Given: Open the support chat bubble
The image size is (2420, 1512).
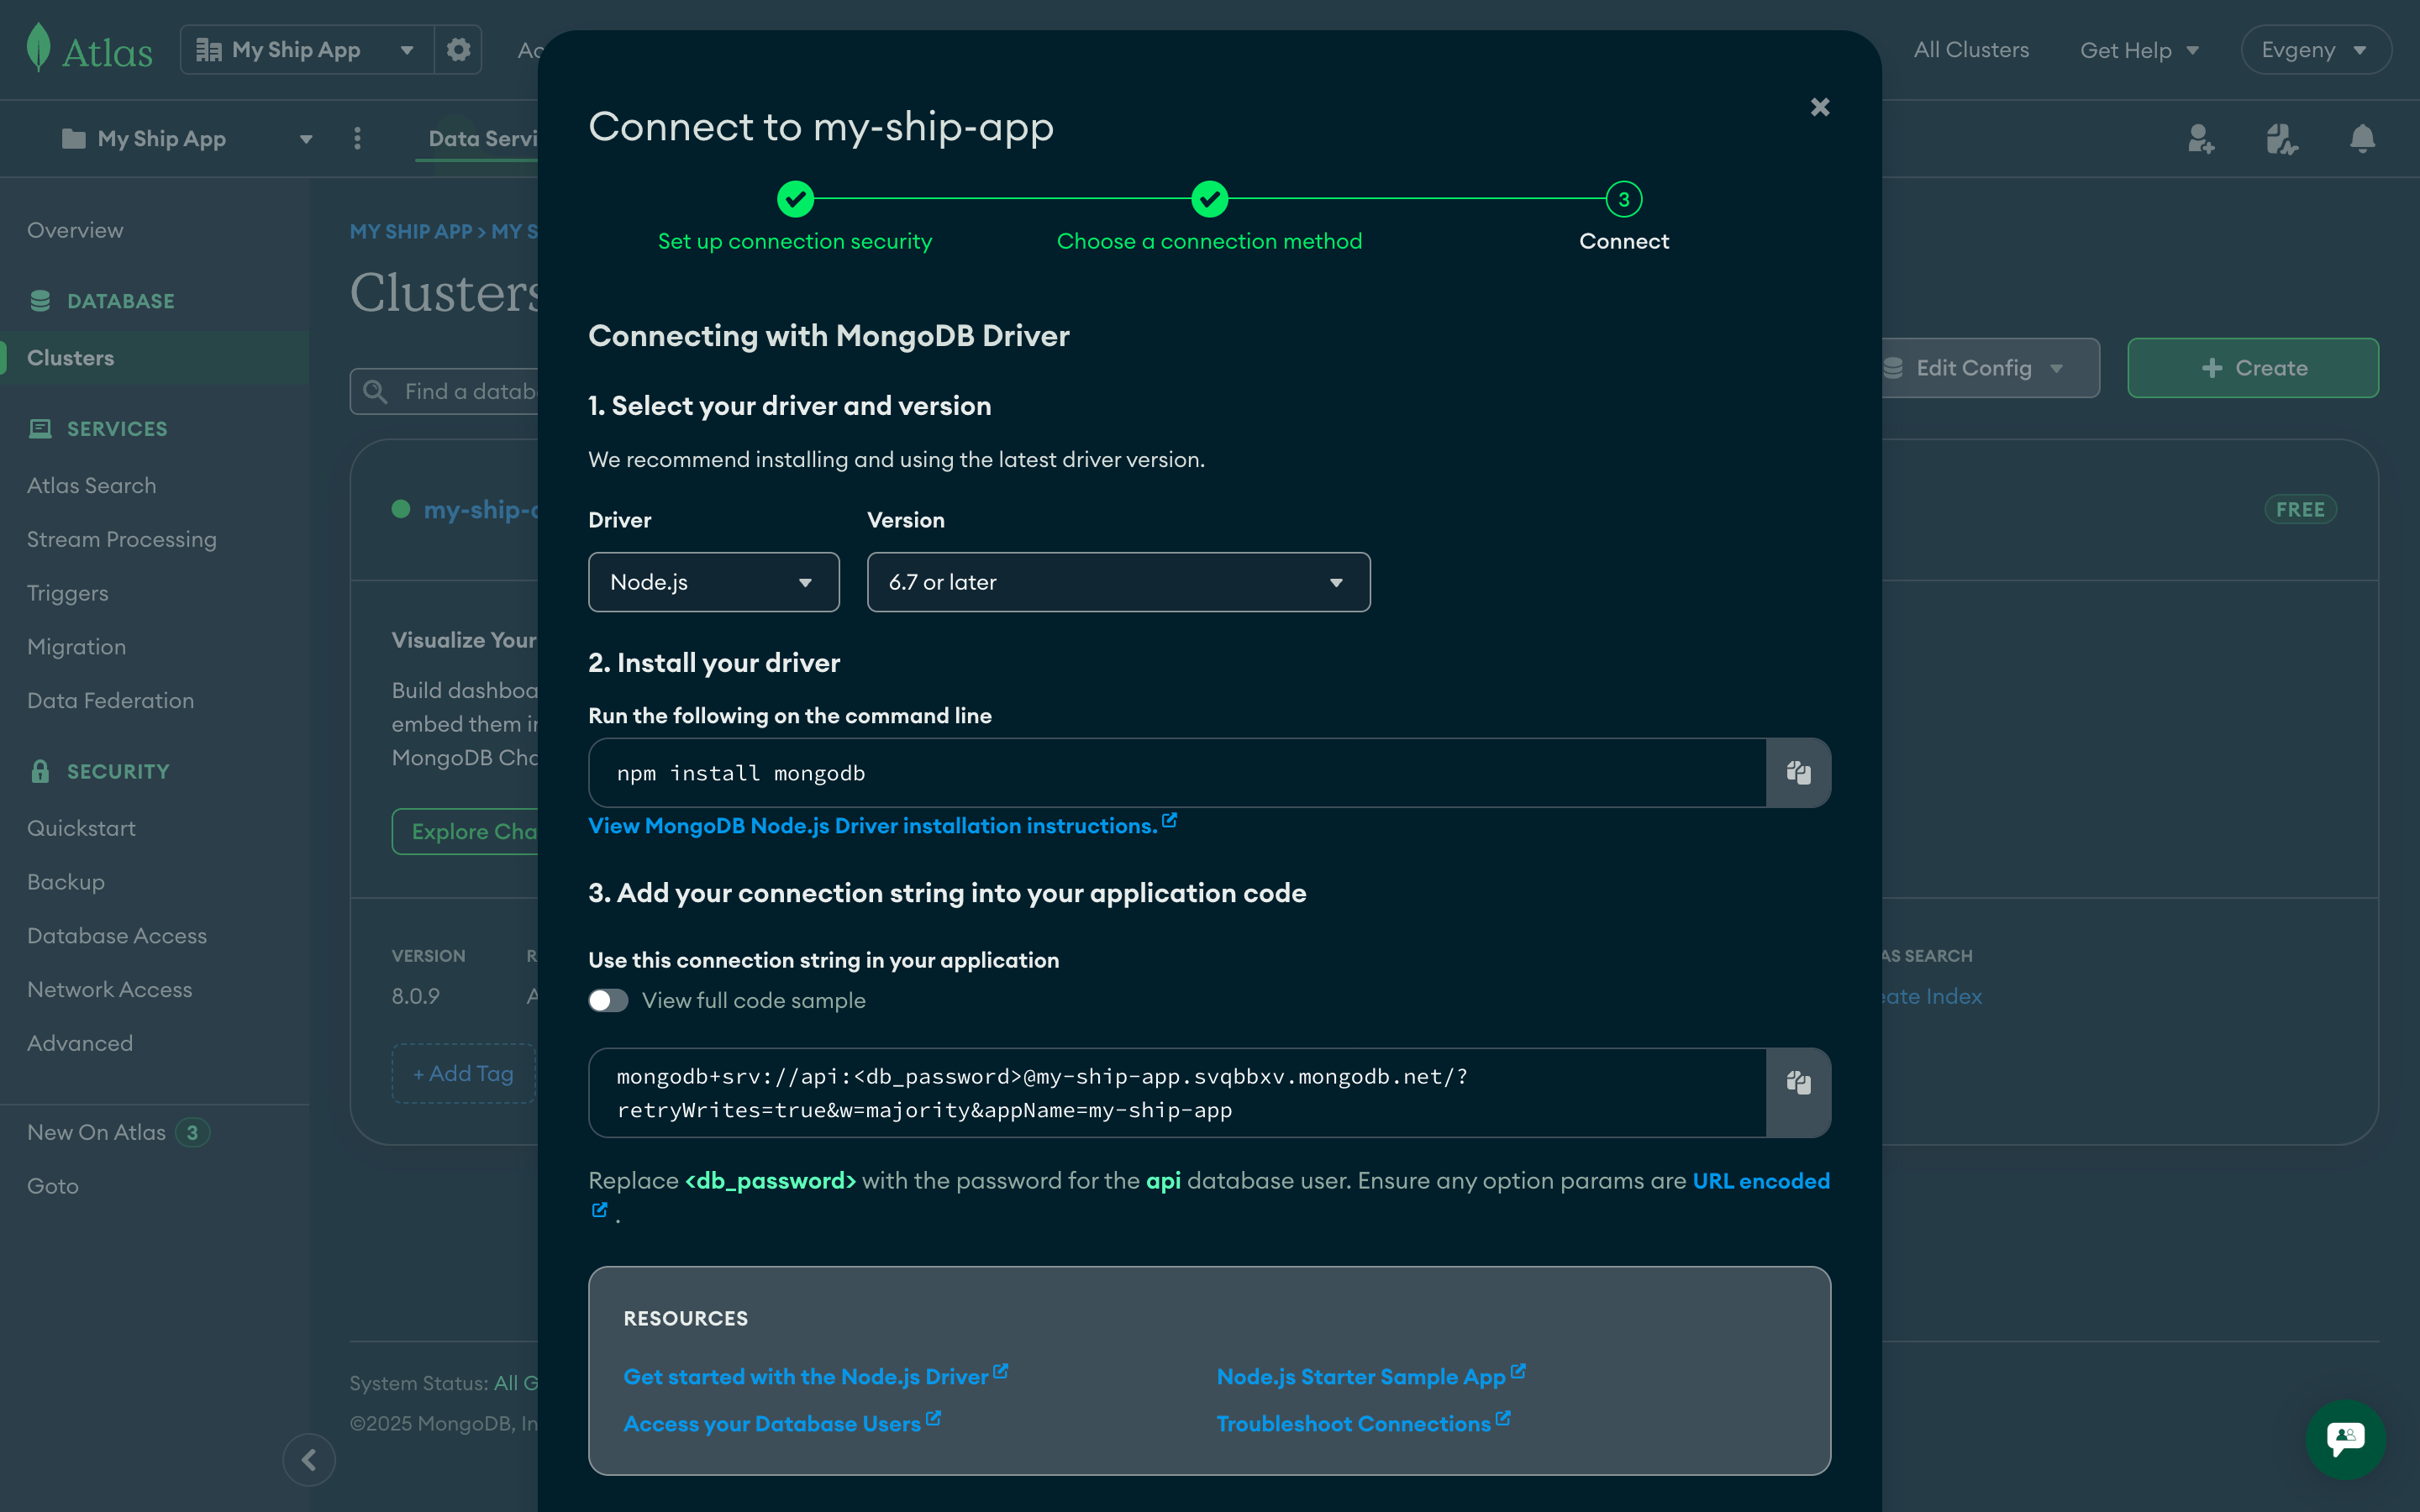Looking at the screenshot, I should pyautogui.click(x=2345, y=1440).
